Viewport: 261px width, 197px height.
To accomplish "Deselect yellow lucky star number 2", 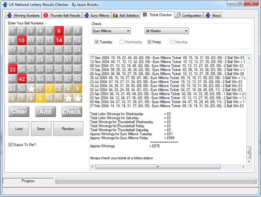I will point(50,89).
